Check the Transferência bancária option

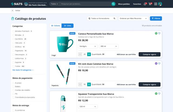point(14,97)
